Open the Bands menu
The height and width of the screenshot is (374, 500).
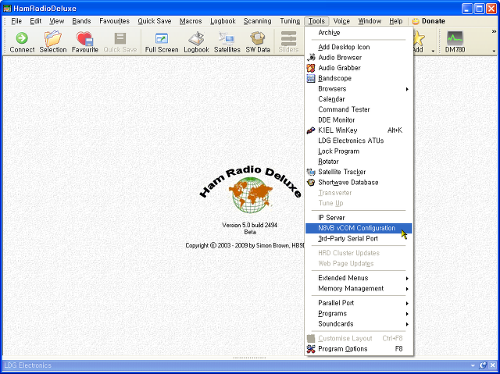(81, 21)
